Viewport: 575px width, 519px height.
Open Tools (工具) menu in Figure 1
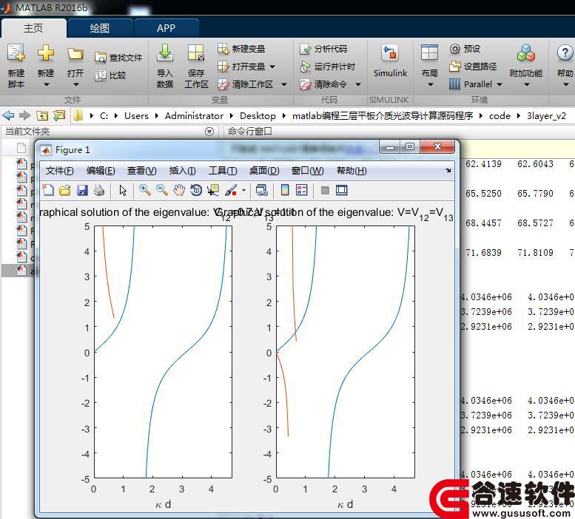(223, 171)
